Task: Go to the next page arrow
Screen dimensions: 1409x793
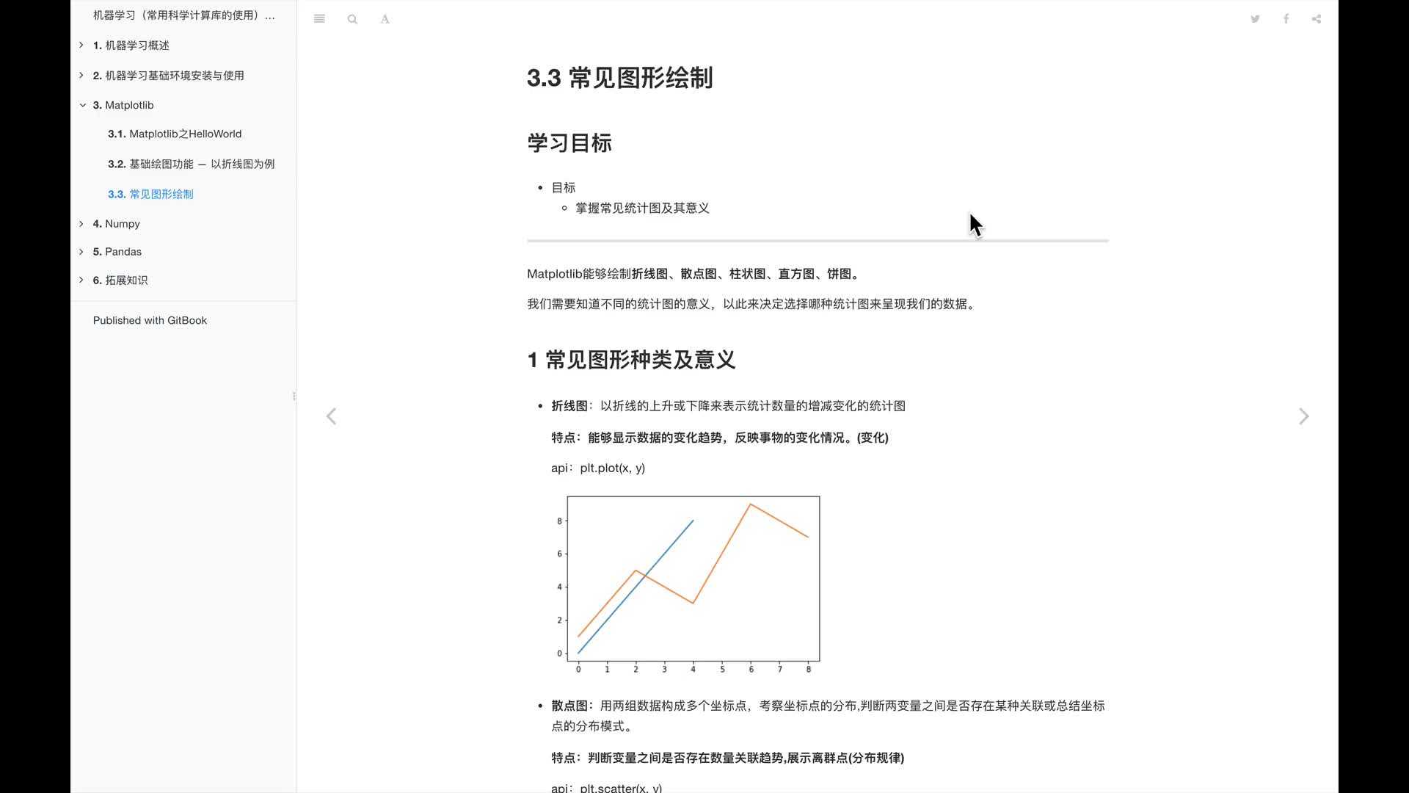Action: 1303,416
